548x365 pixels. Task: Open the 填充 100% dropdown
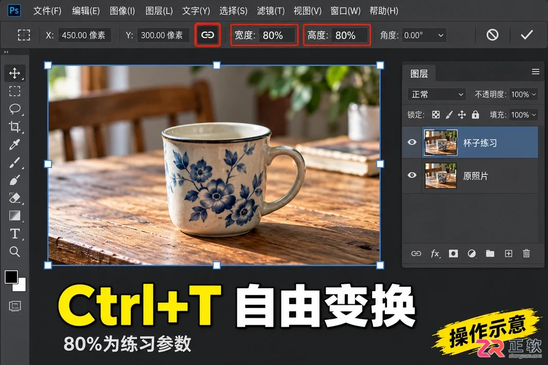tap(523, 115)
